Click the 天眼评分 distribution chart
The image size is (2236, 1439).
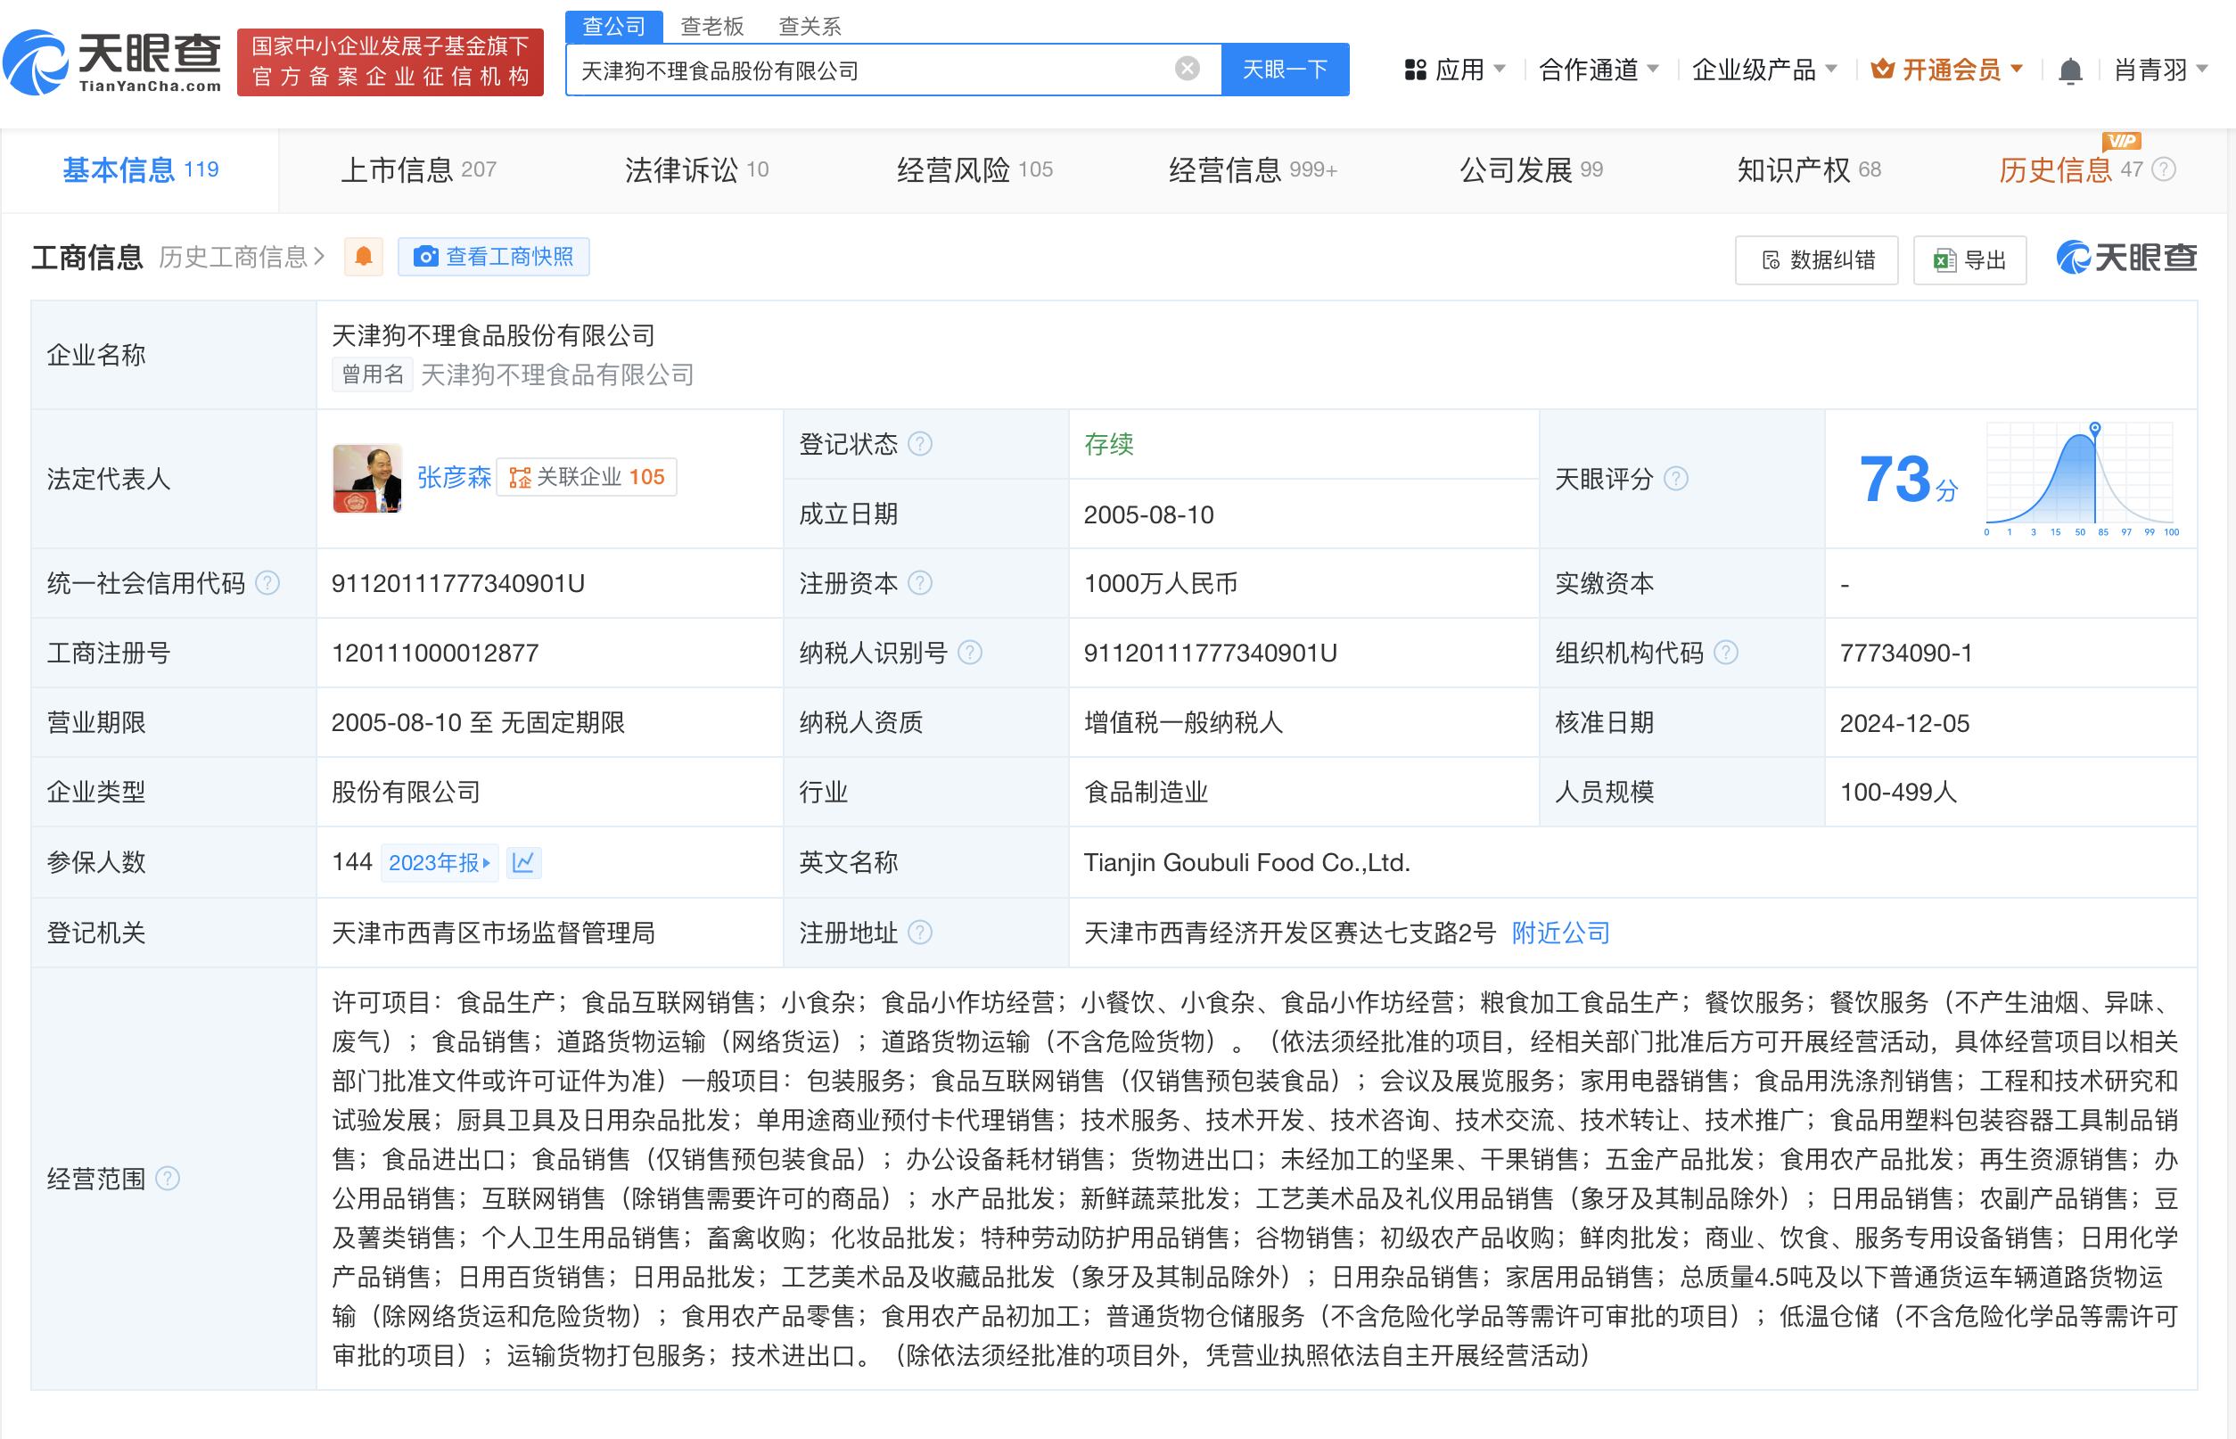(x=2080, y=478)
